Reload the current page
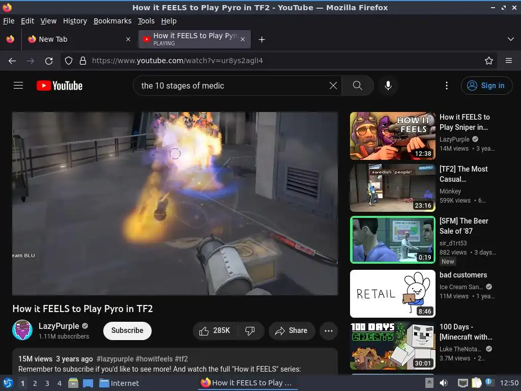 (49, 61)
